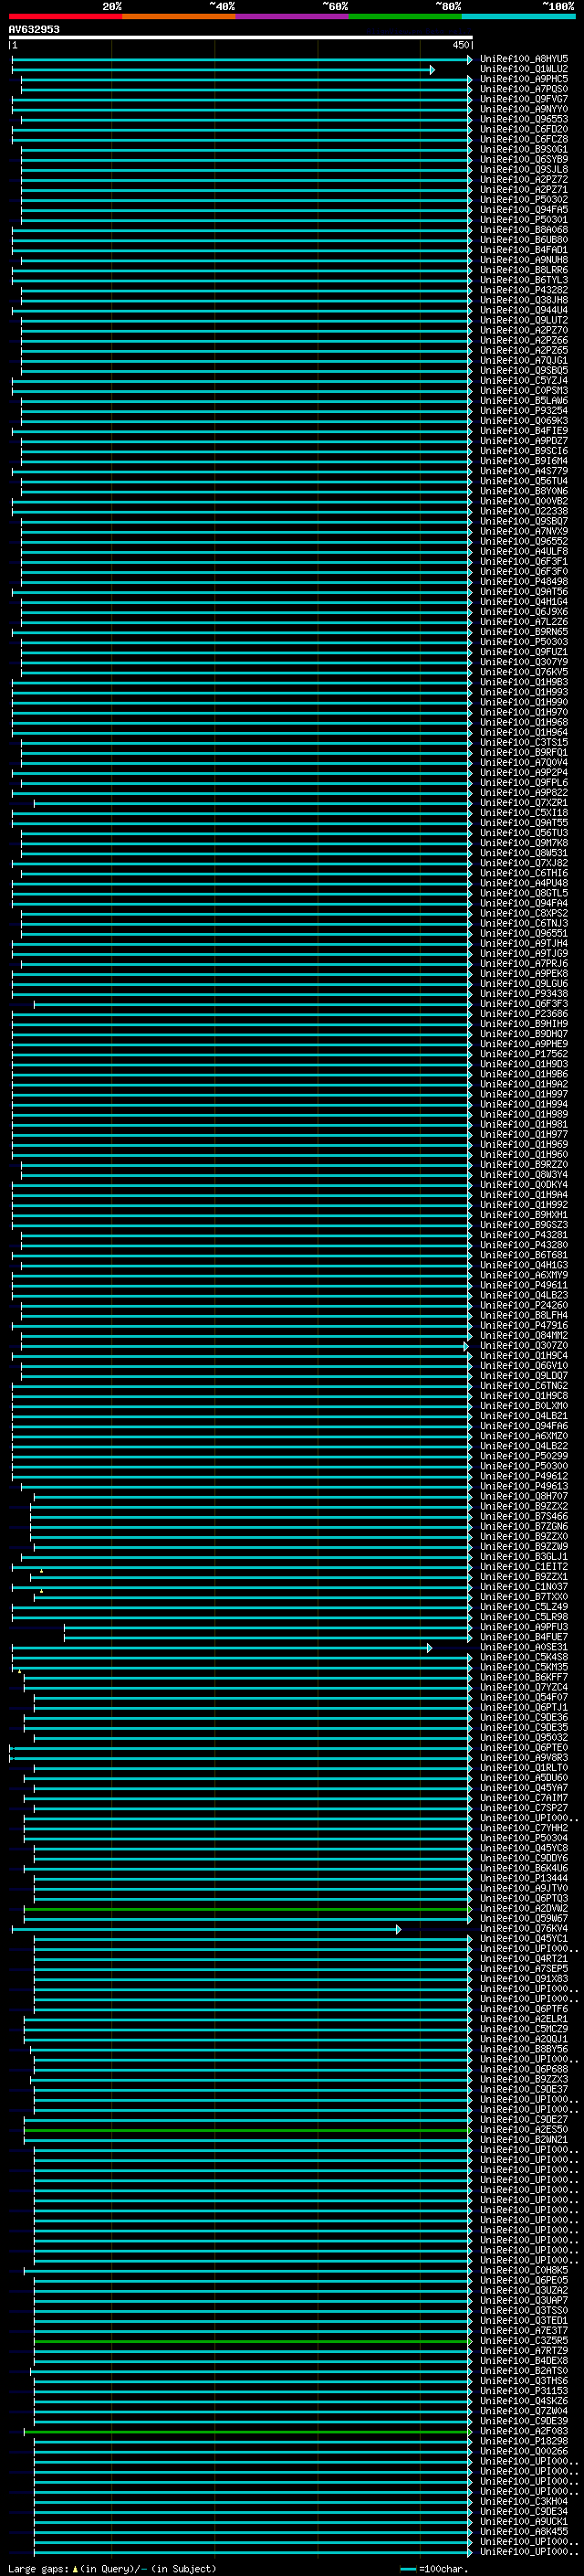Select label UniRef100_P23686

pos(523,1014)
